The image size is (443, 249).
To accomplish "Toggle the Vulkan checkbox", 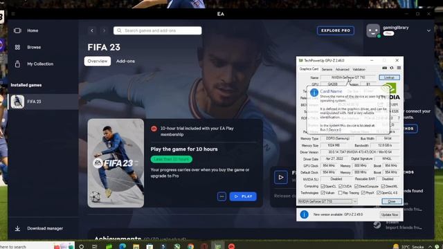I will point(323,193).
